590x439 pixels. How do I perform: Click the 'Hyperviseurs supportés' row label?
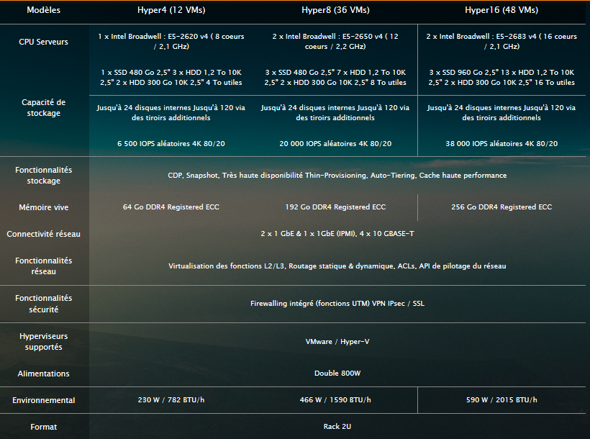pos(44,342)
